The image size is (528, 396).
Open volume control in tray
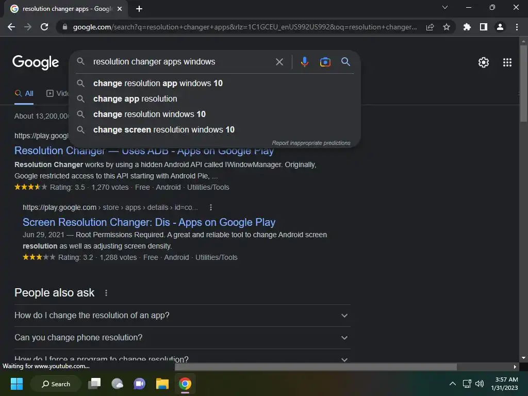click(479, 384)
